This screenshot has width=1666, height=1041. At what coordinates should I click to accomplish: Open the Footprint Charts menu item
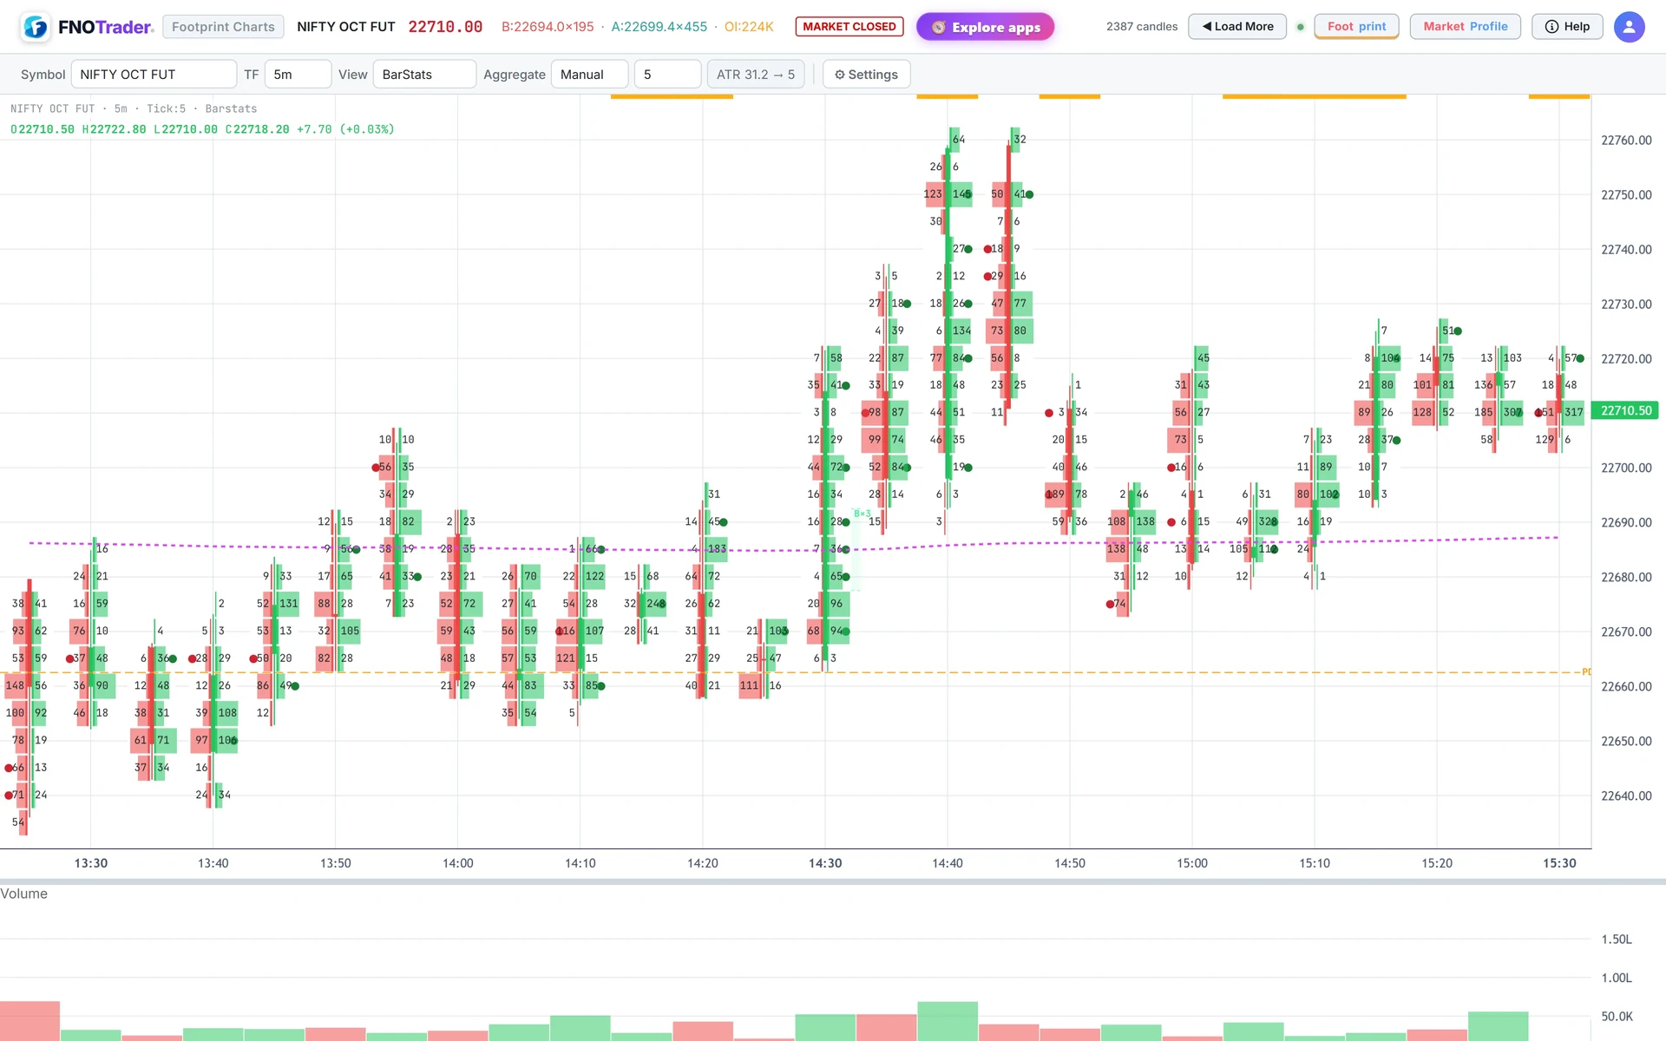tap(223, 27)
